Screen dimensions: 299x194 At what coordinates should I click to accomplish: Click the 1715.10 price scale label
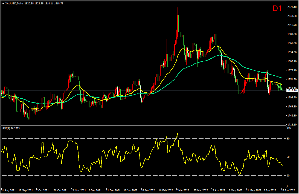pyautogui.click(x=292, y=124)
